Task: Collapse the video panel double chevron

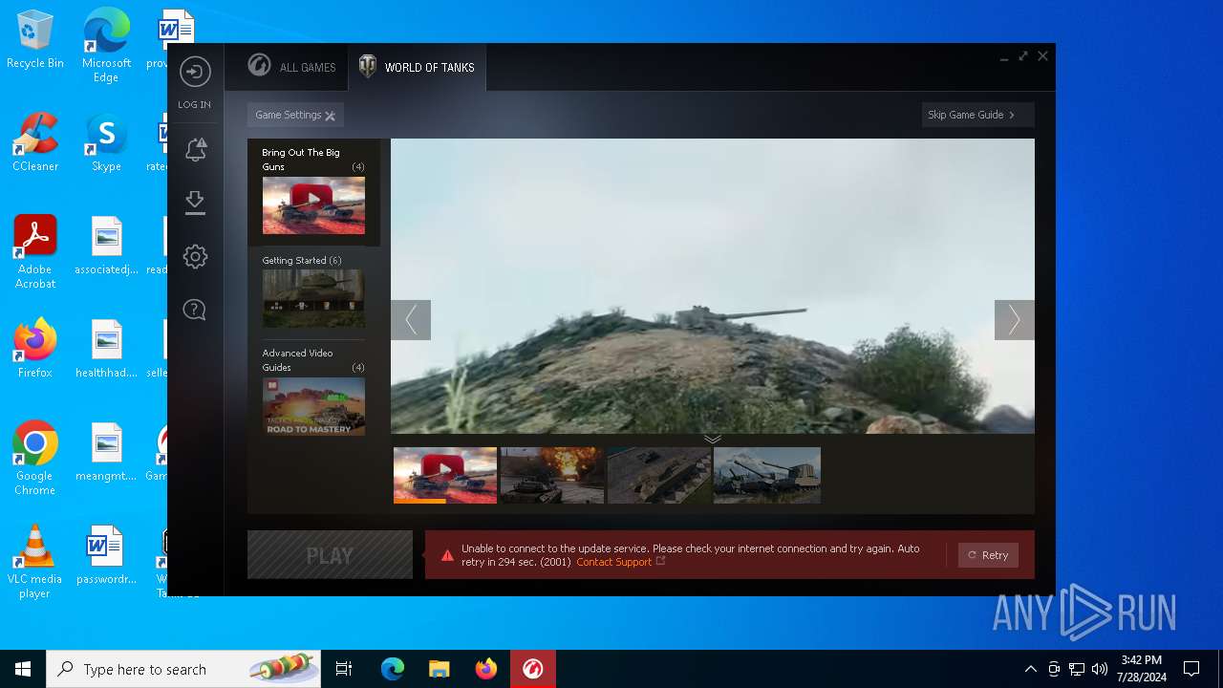Action: (712, 439)
